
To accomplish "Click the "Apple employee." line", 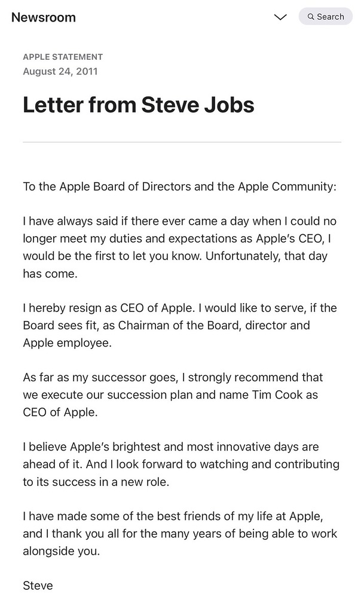I will point(67,343).
